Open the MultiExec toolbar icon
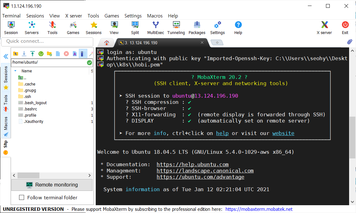The width and height of the screenshot is (356, 213). pyautogui.click(x=155, y=25)
